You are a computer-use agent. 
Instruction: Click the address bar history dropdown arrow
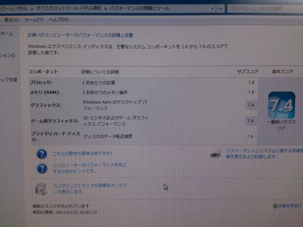point(212,8)
